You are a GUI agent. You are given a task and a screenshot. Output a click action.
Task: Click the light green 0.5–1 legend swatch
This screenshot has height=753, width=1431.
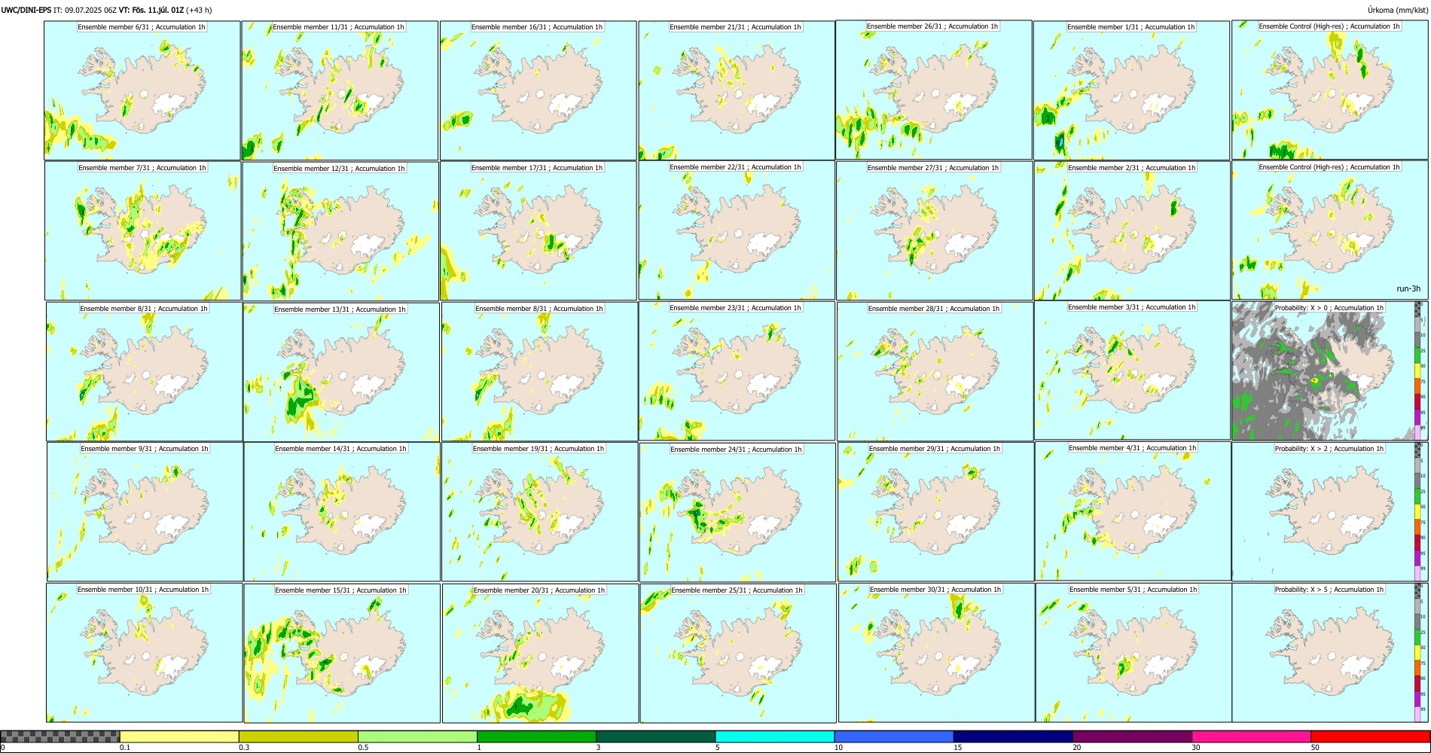(417, 736)
